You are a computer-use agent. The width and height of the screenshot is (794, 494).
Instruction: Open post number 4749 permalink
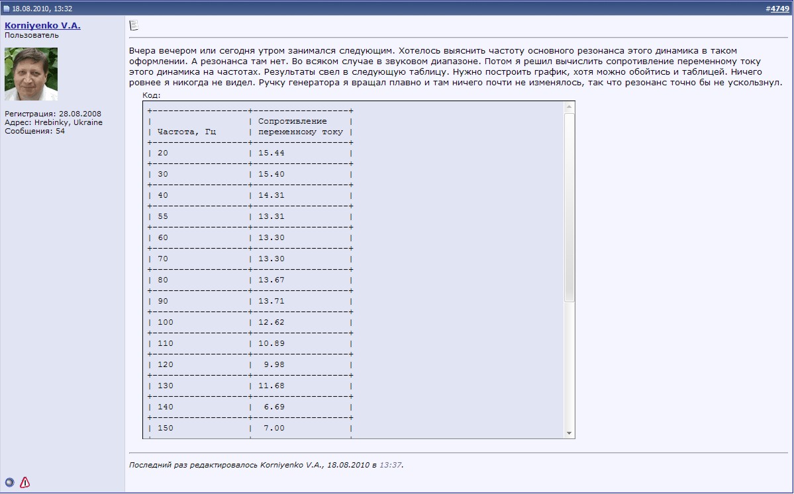[780, 9]
